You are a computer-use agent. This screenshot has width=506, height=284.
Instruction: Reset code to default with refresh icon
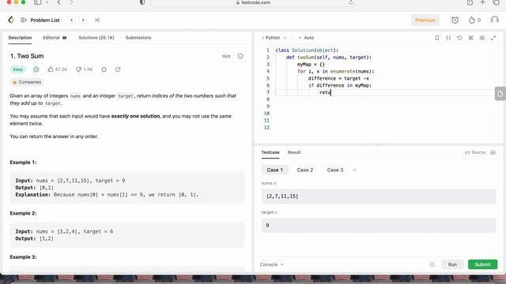(459, 38)
